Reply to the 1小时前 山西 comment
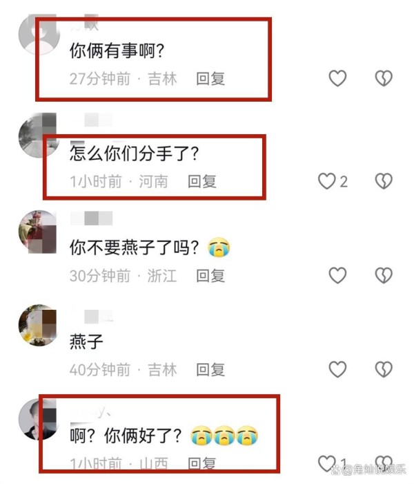 (202, 463)
